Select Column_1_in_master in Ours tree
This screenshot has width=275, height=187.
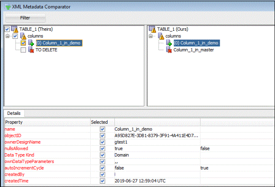[194, 50]
